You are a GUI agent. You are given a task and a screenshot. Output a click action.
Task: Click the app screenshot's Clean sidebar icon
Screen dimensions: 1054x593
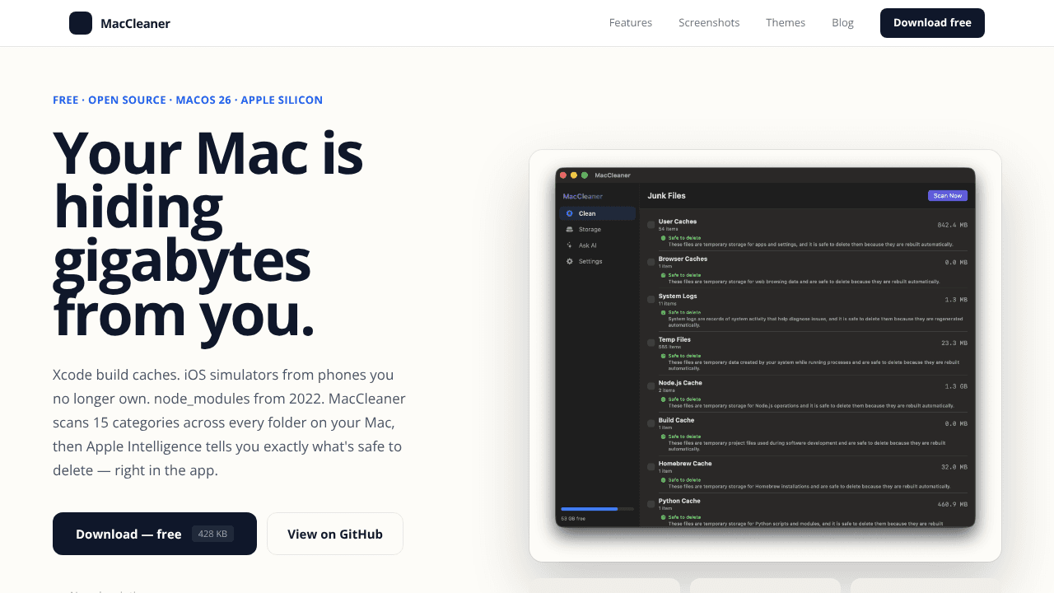click(570, 213)
